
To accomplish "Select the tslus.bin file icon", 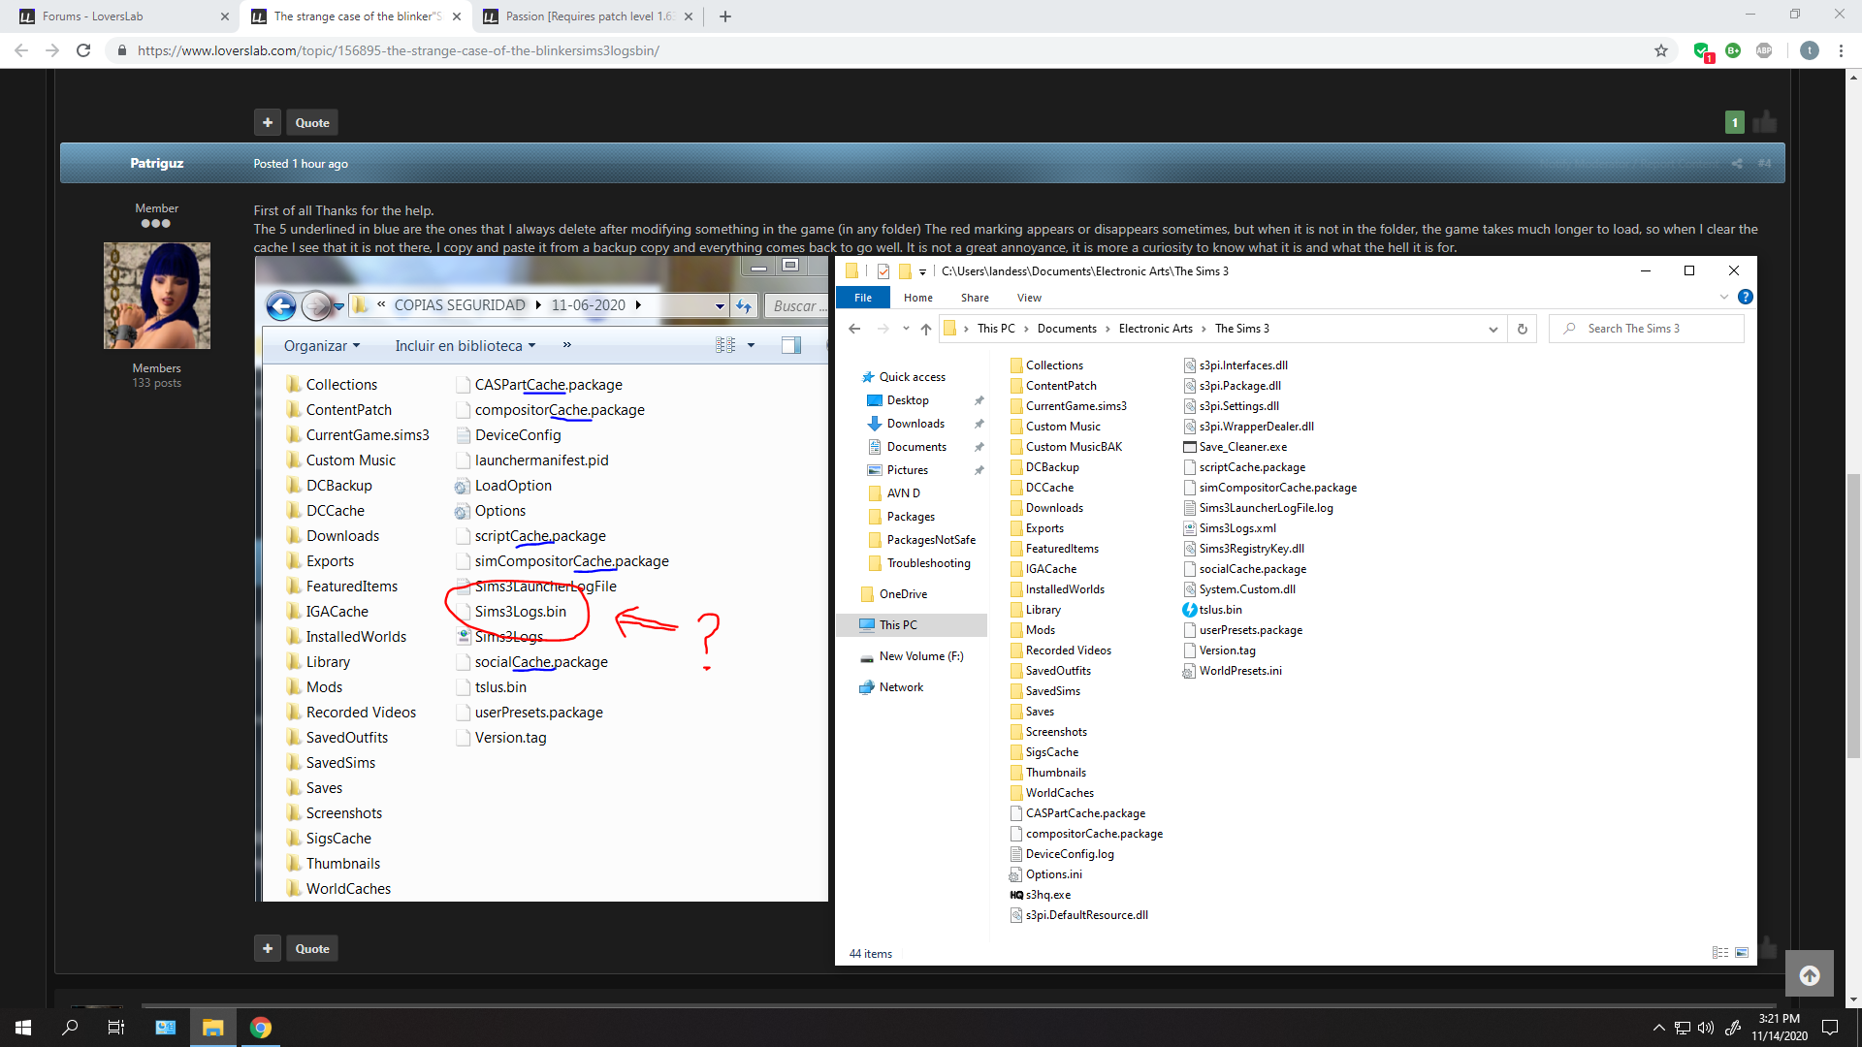I will coord(1190,610).
